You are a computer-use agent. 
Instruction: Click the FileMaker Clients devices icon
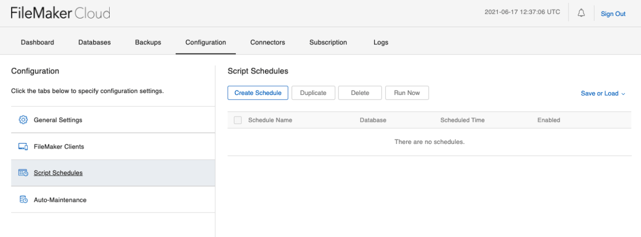(x=23, y=146)
